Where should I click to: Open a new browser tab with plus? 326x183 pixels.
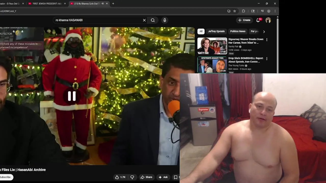tap(113, 4)
